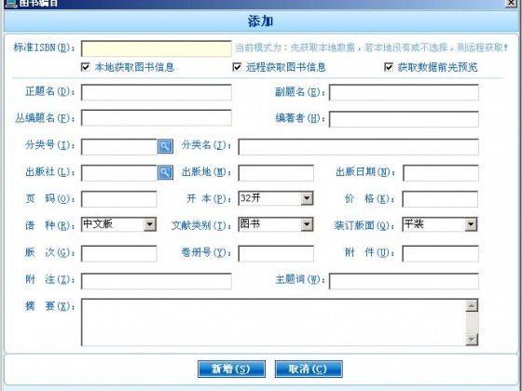Toggle 远程获取图书信息 checkbox
This screenshot has width=522, height=391.
coord(237,67)
